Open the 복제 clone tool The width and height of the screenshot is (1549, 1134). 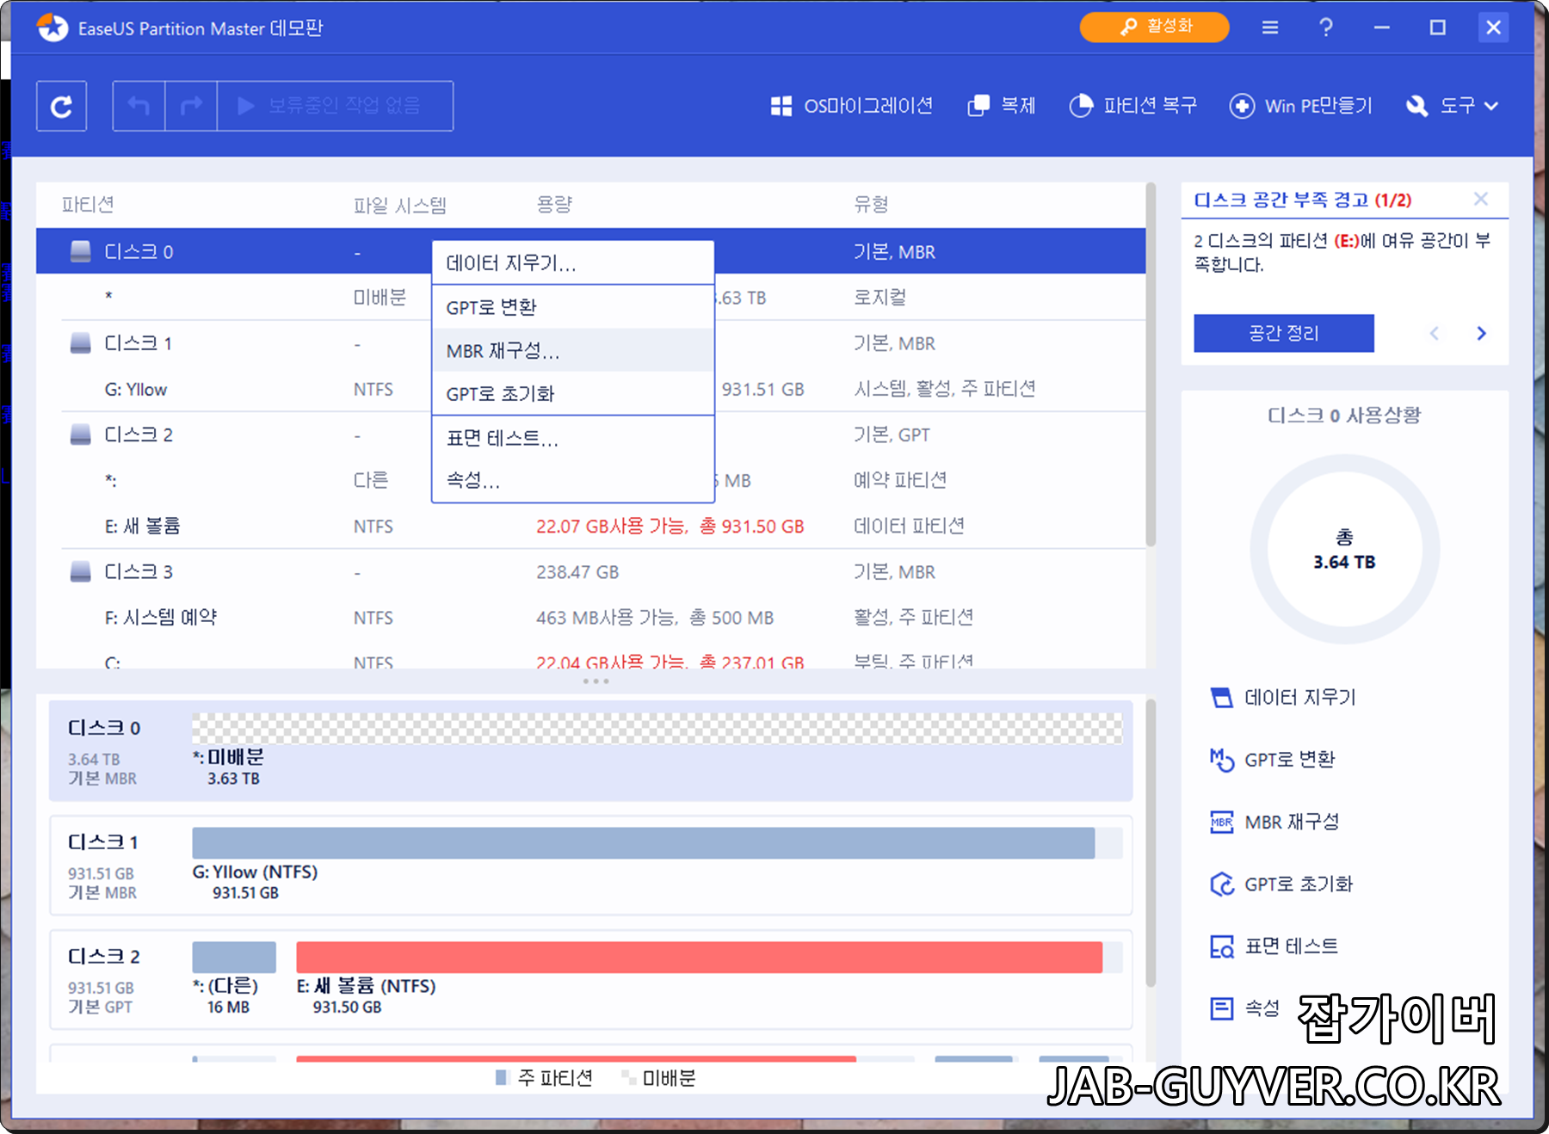pos(1002,106)
